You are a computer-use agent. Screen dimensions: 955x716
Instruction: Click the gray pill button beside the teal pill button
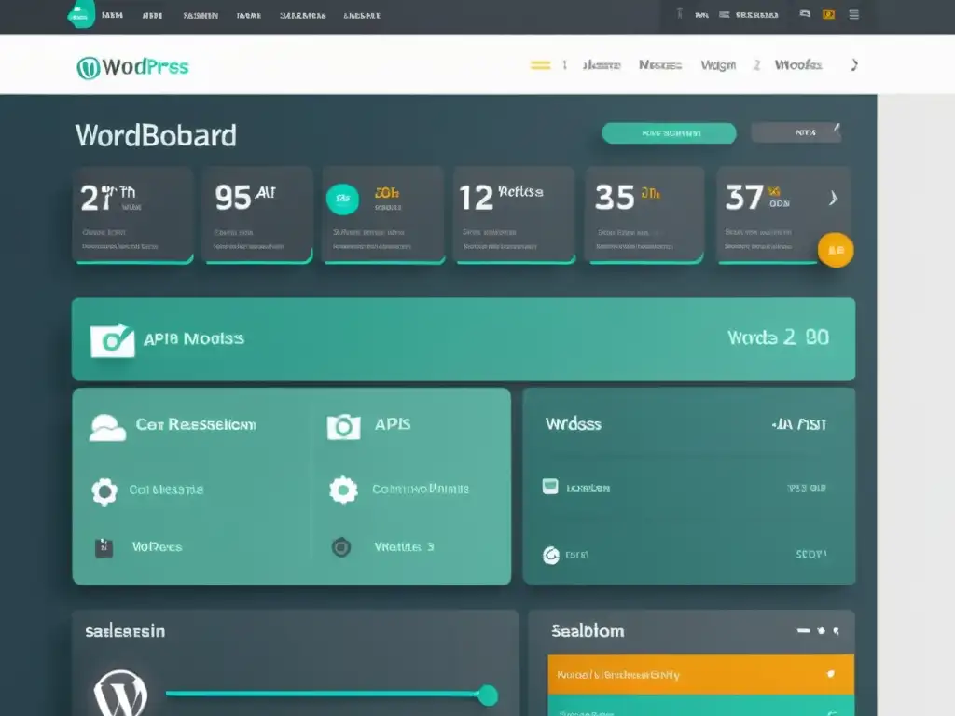pos(796,132)
